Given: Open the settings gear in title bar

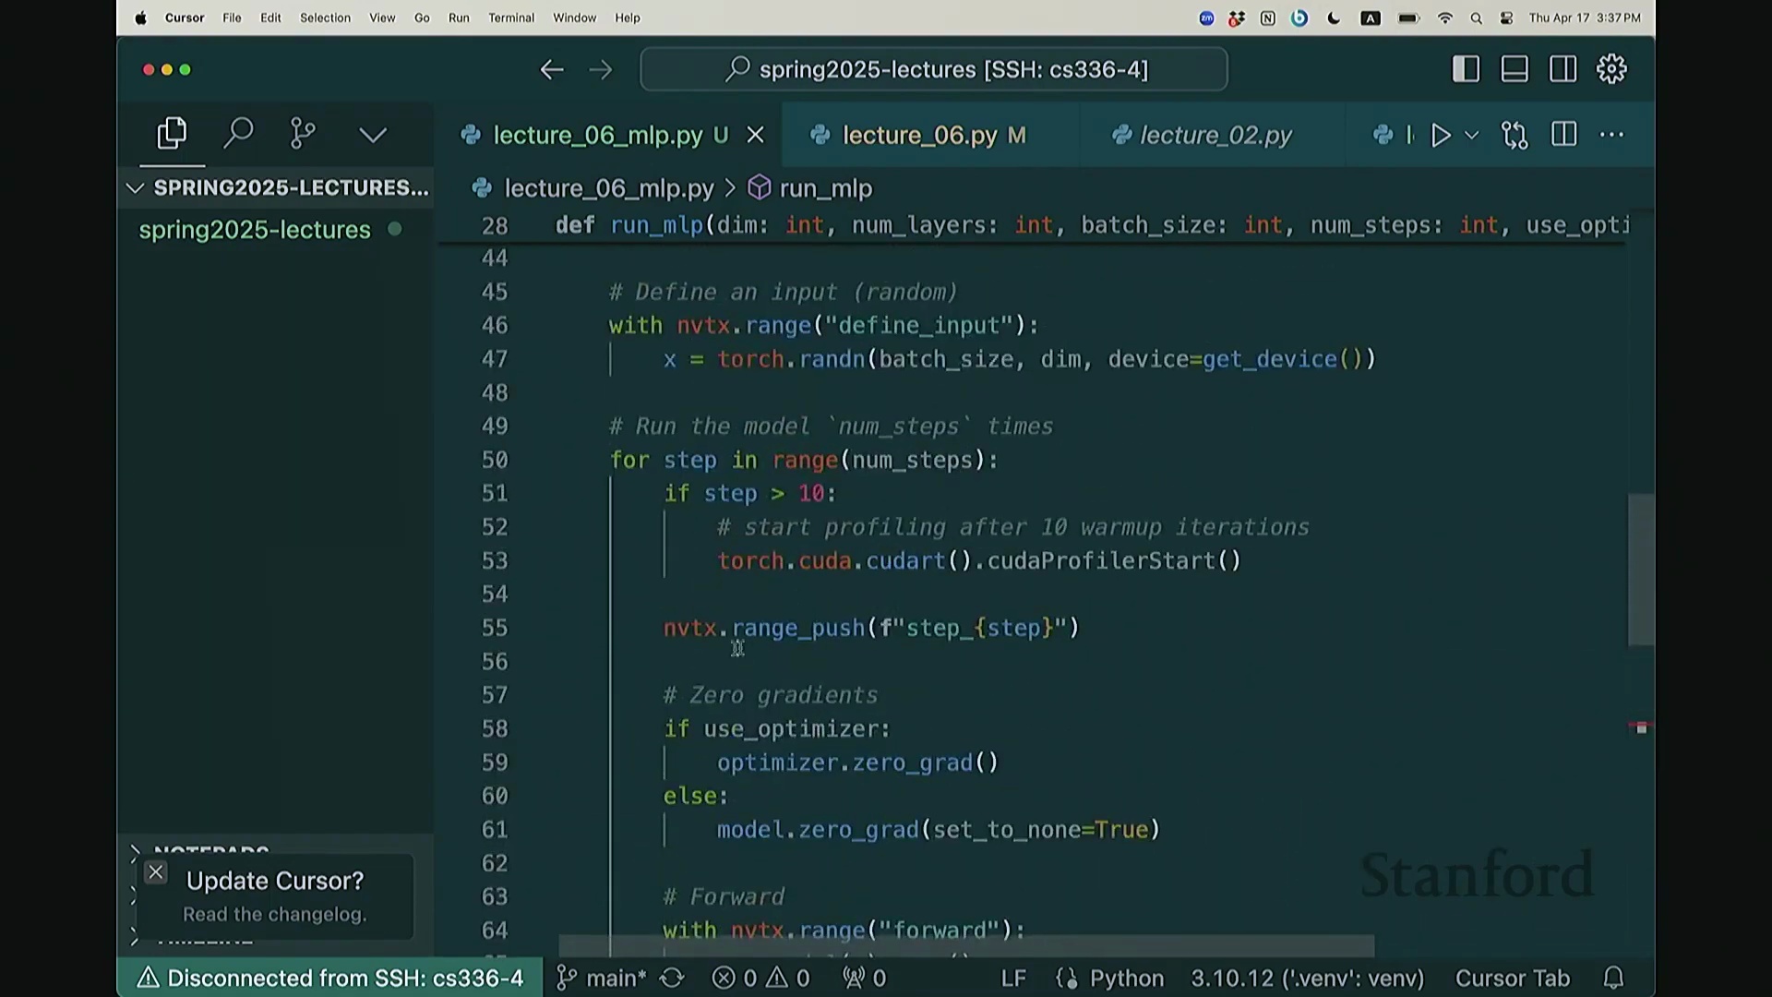Looking at the screenshot, I should pos(1611,69).
